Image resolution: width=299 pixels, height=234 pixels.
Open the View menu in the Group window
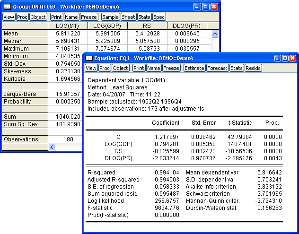[x=9, y=17]
